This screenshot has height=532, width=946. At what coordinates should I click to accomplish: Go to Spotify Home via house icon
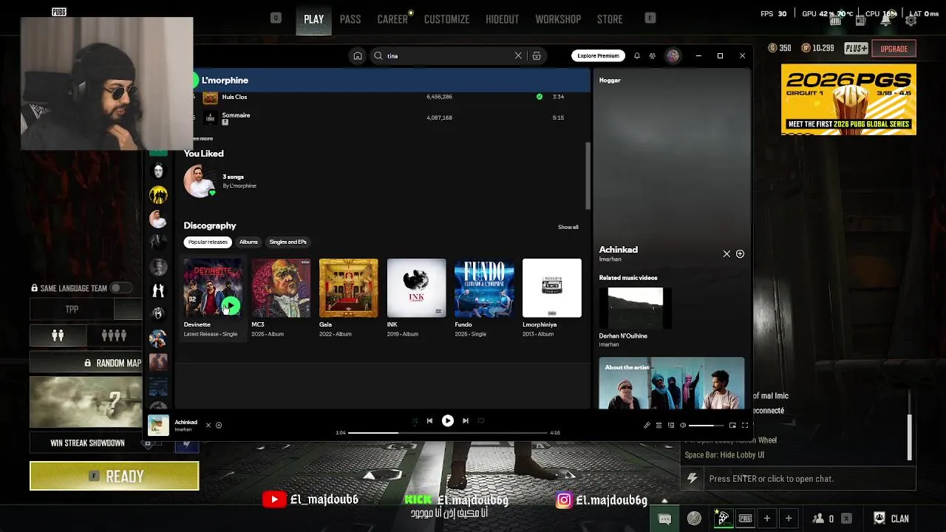[x=358, y=55]
